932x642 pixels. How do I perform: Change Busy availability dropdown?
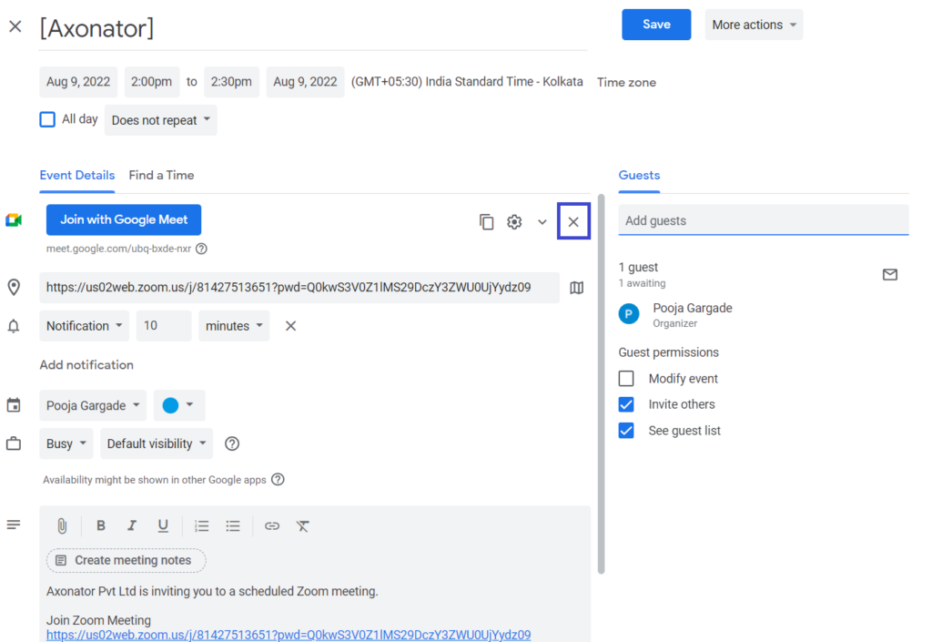pos(66,443)
